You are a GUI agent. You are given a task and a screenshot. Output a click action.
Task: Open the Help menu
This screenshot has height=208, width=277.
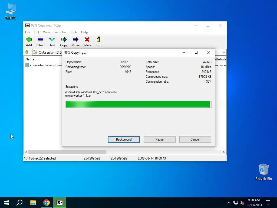click(x=84, y=32)
